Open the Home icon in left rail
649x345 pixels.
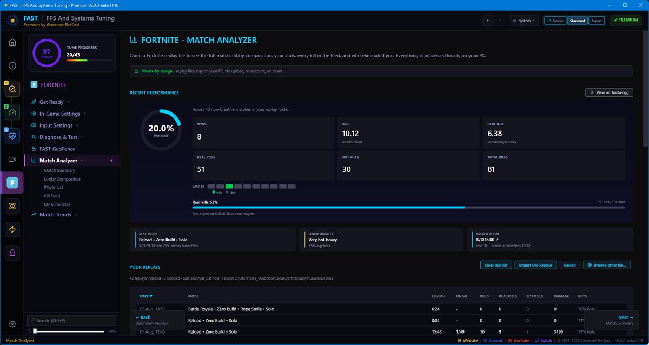tap(12, 43)
